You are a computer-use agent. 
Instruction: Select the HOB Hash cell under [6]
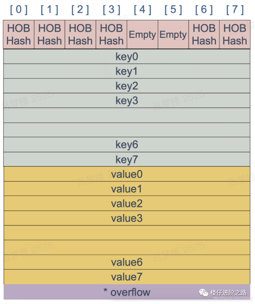click(204, 35)
